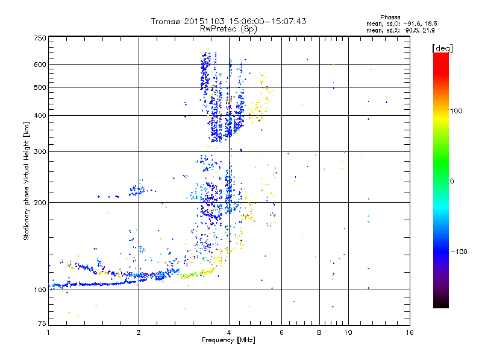Click the "100" colorbar tick label
482x362 pixels.
point(456,111)
